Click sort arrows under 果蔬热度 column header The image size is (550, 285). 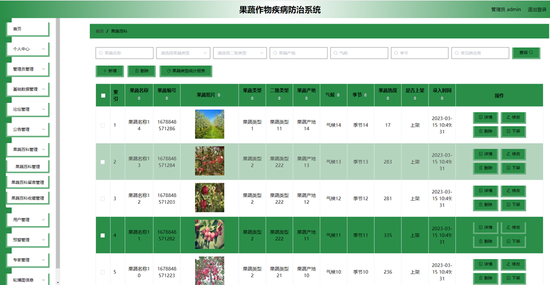(x=388, y=99)
